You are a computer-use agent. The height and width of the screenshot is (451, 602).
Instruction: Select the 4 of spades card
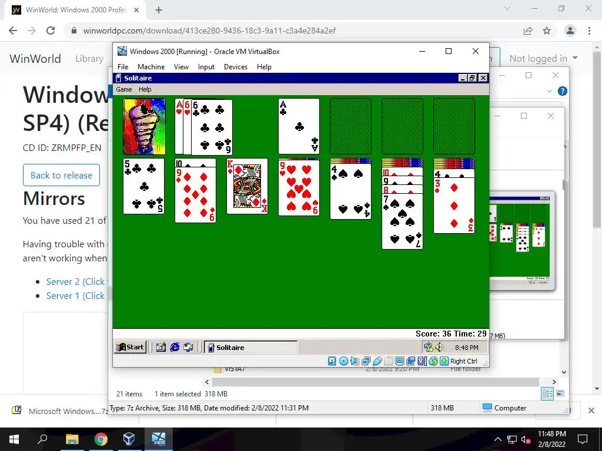pos(350,191)
